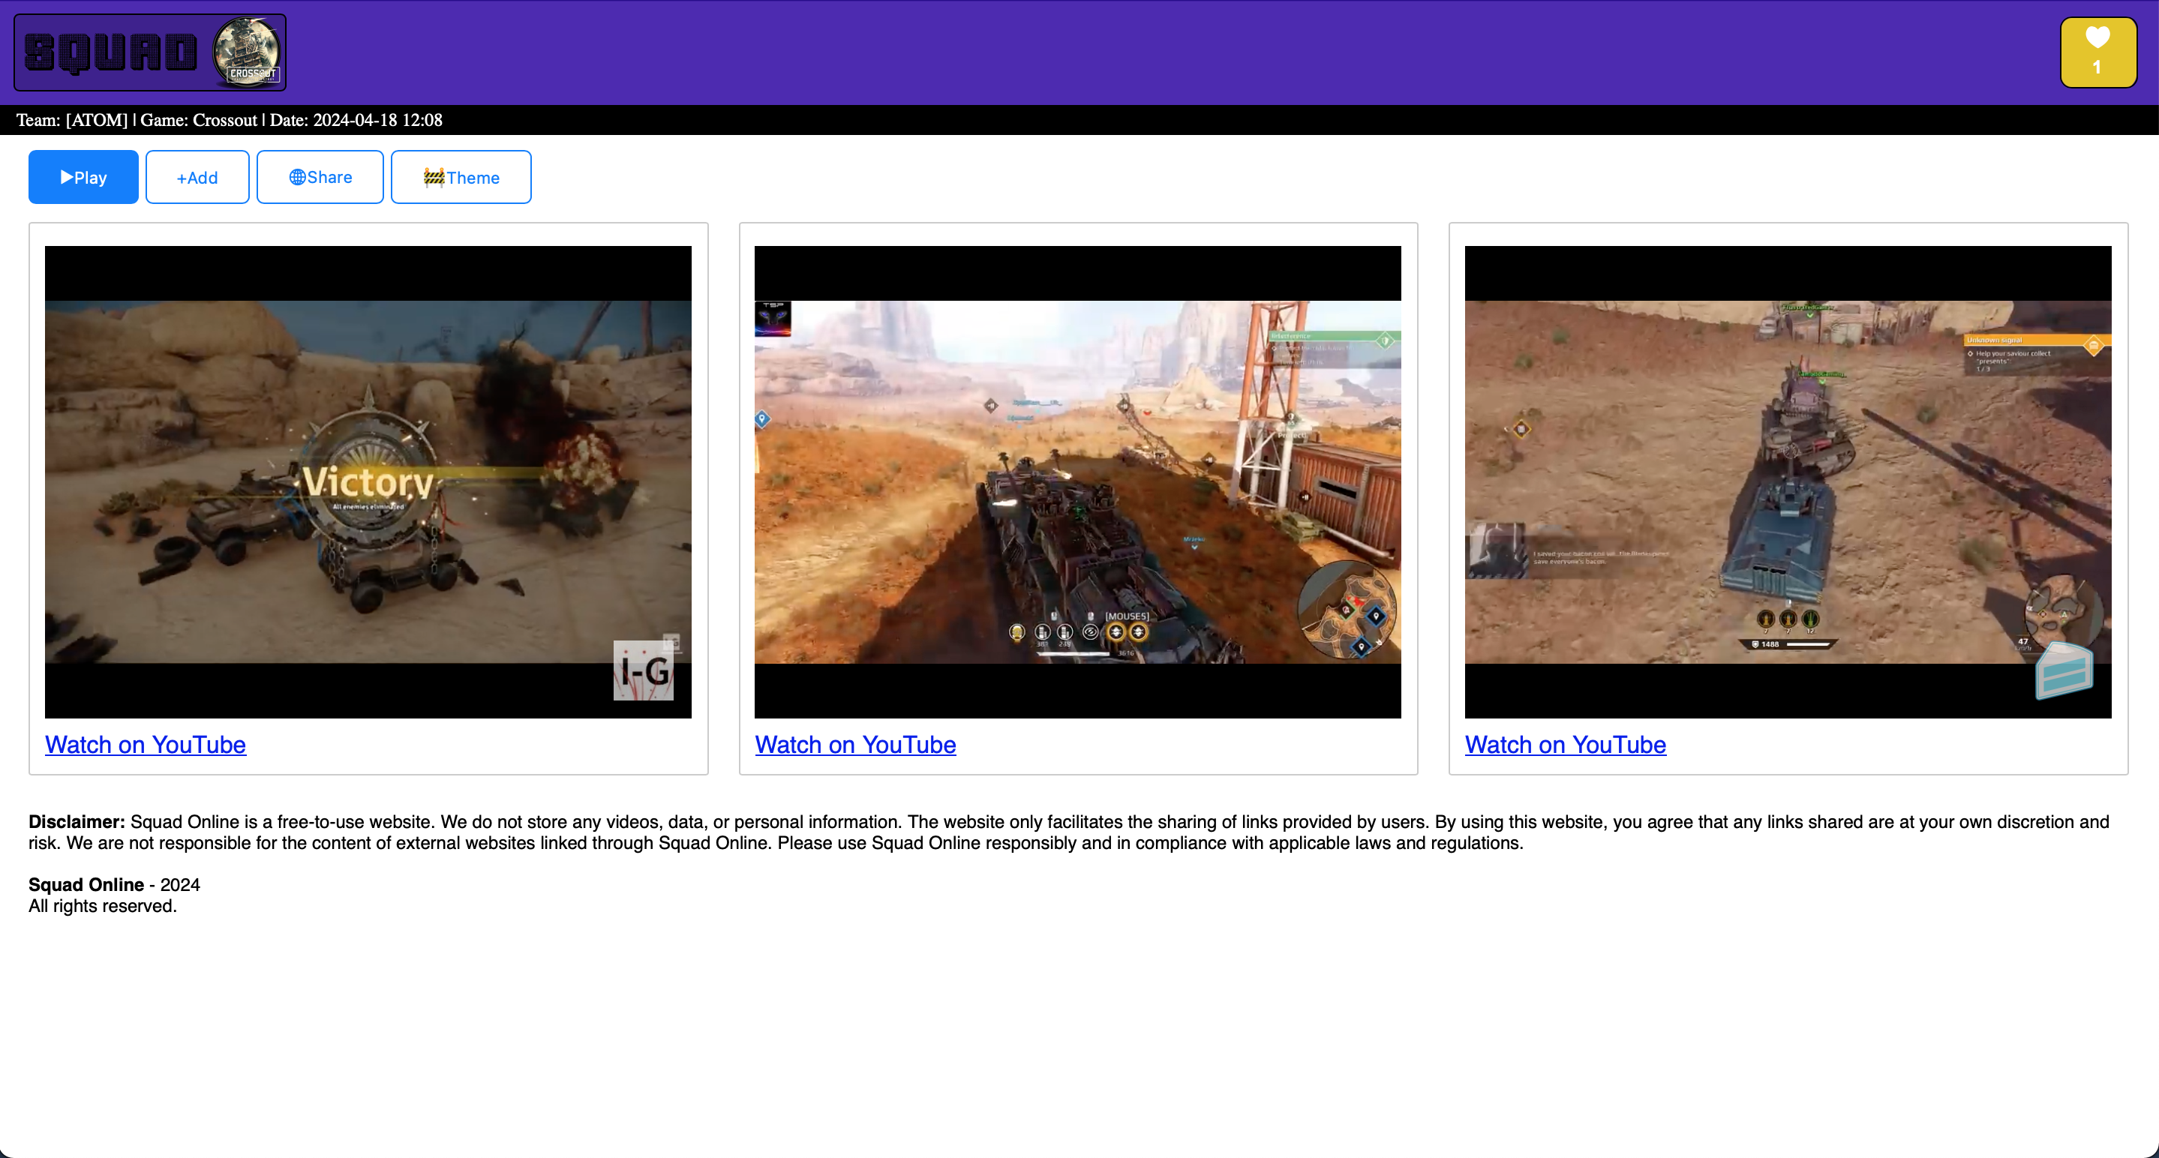Click the 'All rights reserved.' text
Image resolution: width=2159 pixels, height=1158 pixels.
tap(102, 906)
